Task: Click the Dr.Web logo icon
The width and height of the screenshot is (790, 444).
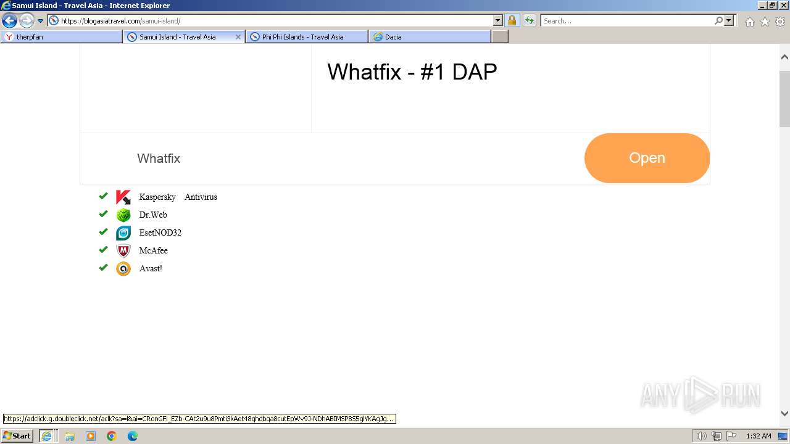Action: (123, 215)
